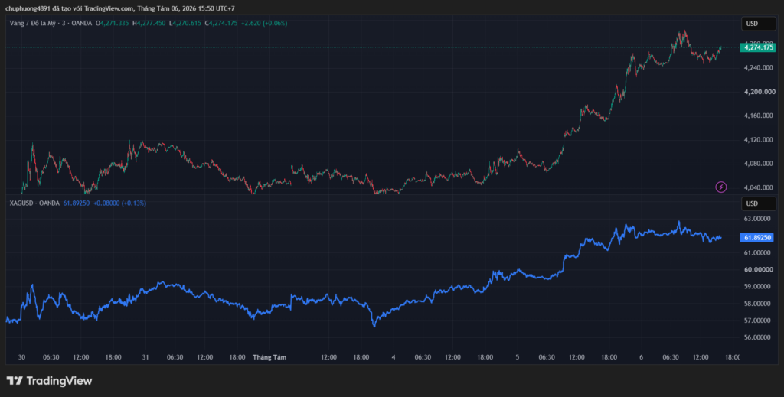784x397 pixels.
Task: Click the 61.89250 value in the XAGUSD legend
Action: point(77,203)
